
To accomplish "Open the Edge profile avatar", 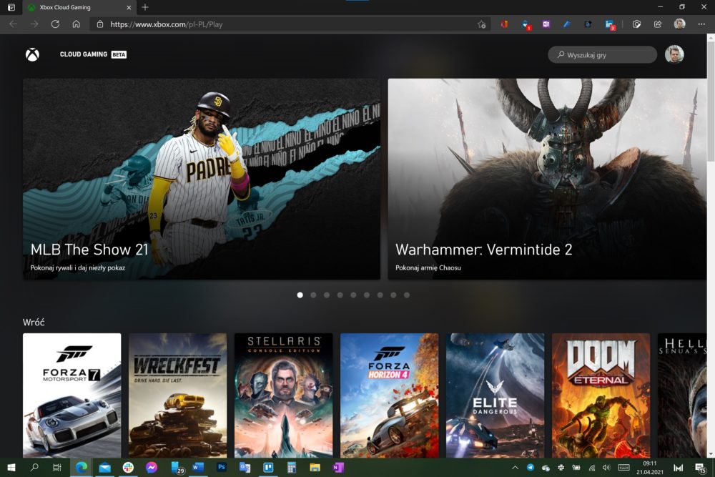I will 679,24.
